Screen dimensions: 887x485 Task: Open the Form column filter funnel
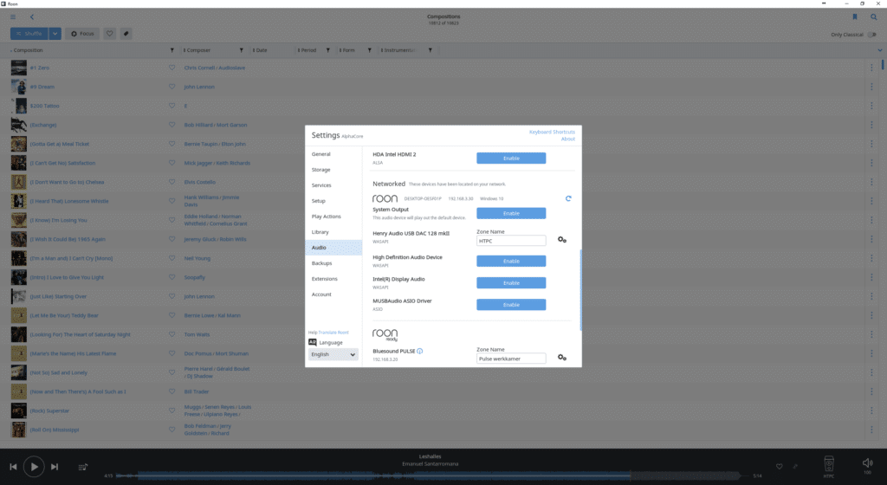369,50
